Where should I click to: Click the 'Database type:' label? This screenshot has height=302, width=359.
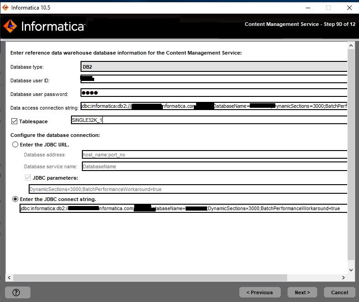(x=27, y=67)
